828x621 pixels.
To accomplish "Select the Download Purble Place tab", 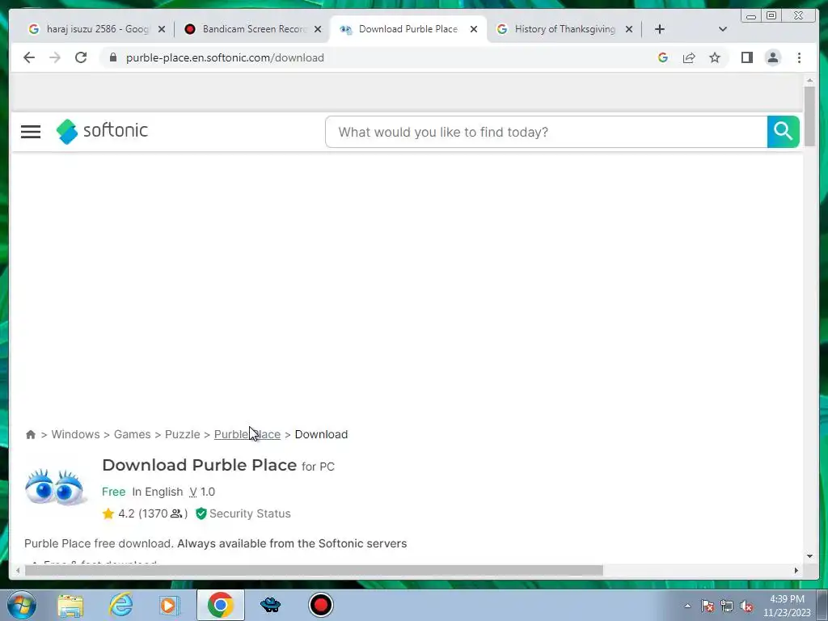I will (x=408, y=29).
